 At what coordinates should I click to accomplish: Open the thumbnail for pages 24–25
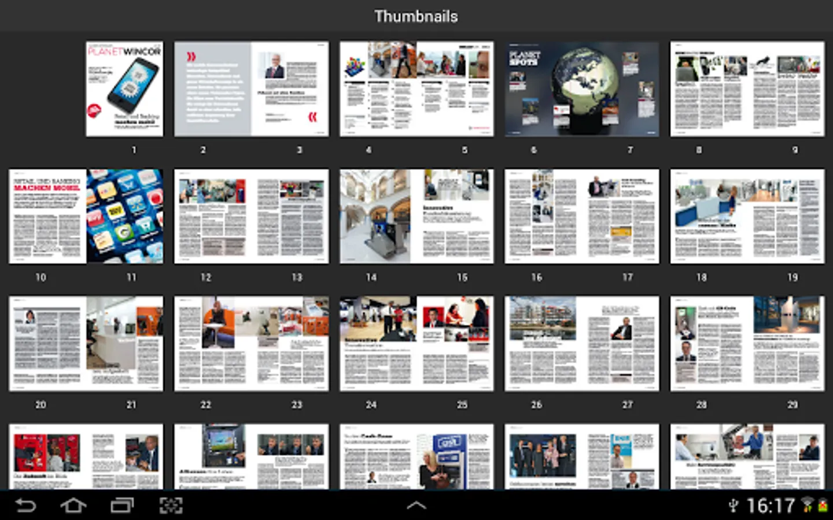click(417, 344)
